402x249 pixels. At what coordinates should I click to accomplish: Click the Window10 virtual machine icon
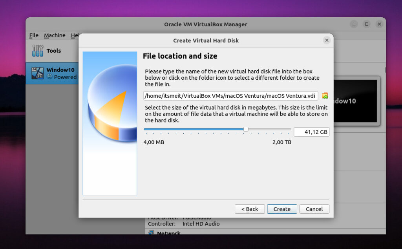point(37,73)
